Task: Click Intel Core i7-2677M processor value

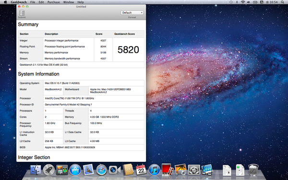Action: tap(70, 98)
